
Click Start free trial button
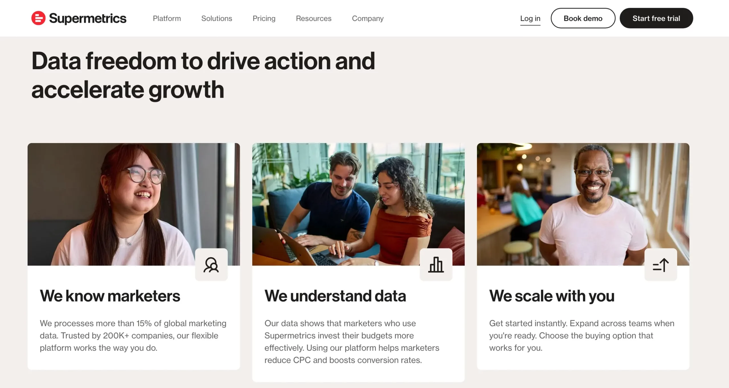pos(657,18)
